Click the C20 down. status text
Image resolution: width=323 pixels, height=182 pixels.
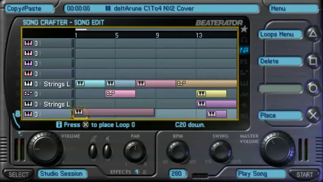click(190, 125)
